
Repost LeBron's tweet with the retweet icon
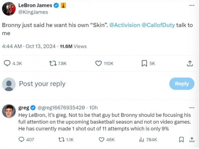[x=53, y=63]
